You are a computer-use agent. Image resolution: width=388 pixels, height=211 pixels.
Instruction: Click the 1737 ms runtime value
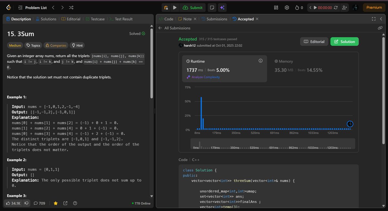point(195,70)
